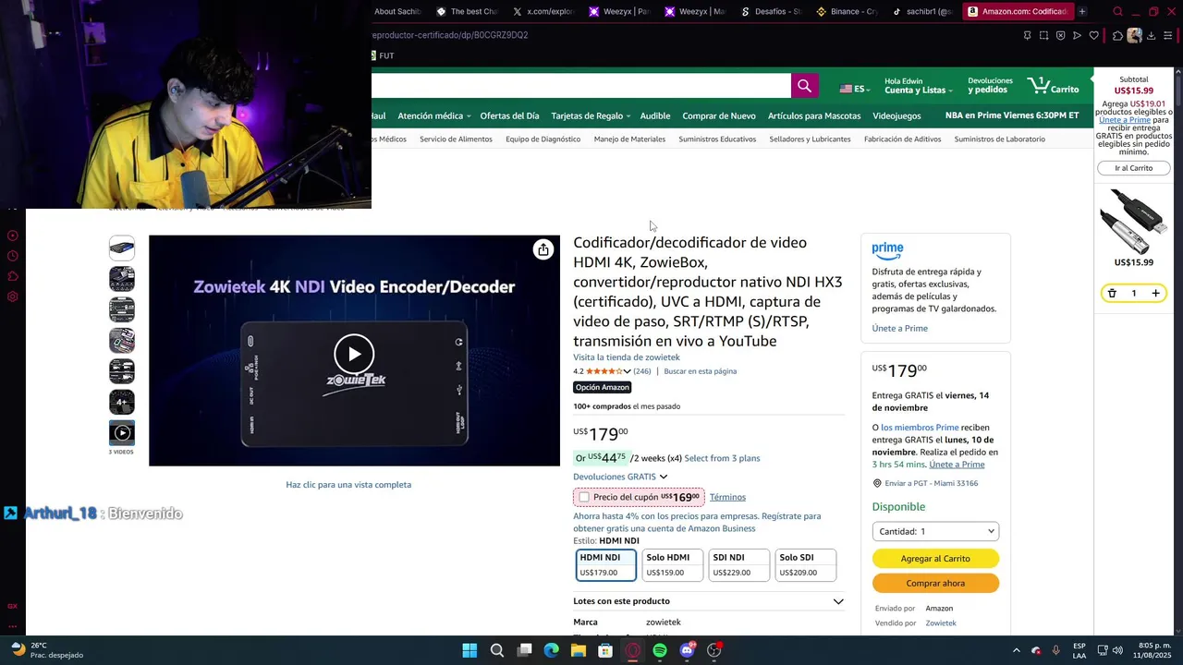The image size is (1183, 665).
Task: Click Comprar ahora button
Action: [x=935, y=584]
